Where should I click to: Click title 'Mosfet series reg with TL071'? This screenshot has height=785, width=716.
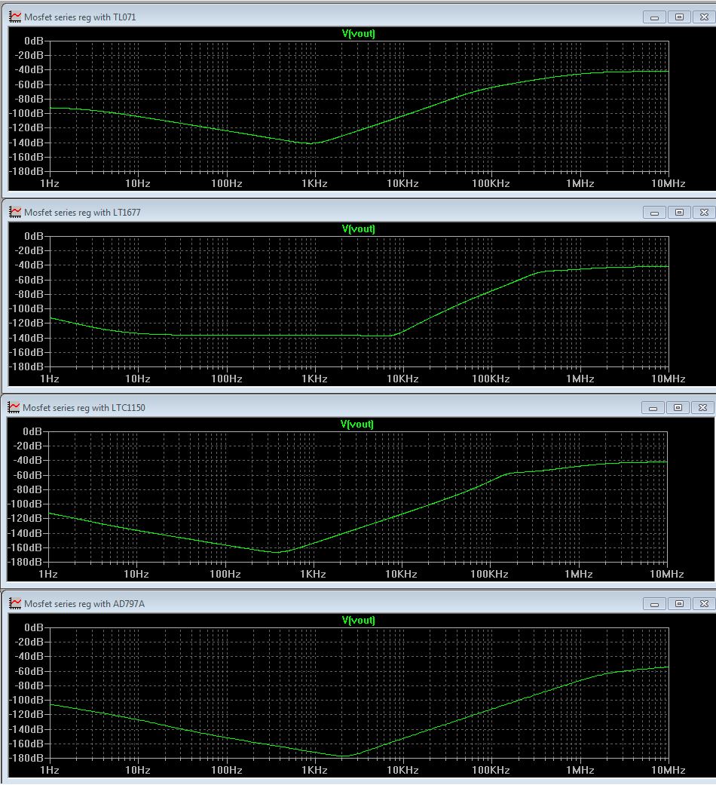pyautogui.click(x=80, y=17)
